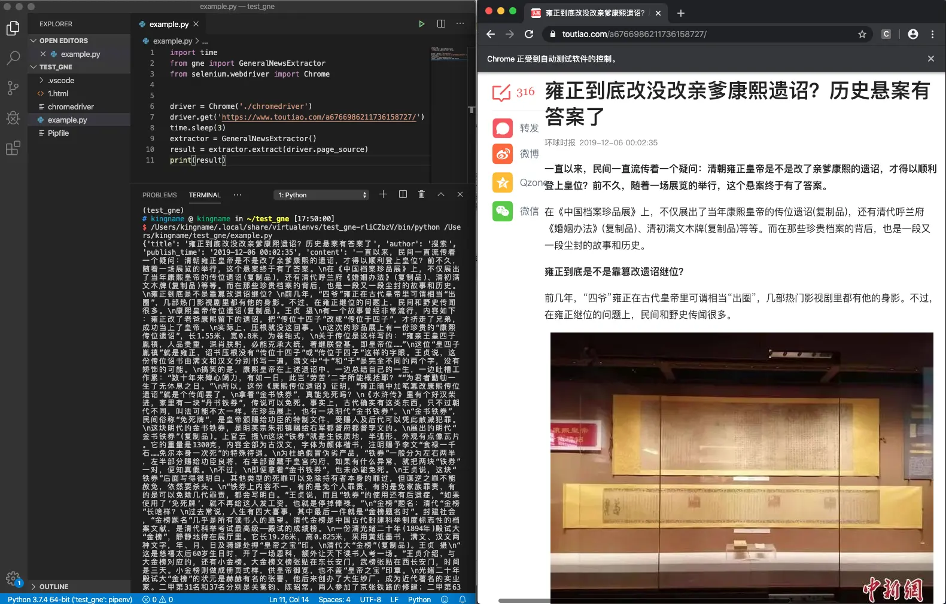The height and width of the screenshot is (604, 946).
Task: Open a new Chrome tab
Action: tap(680, 13)
